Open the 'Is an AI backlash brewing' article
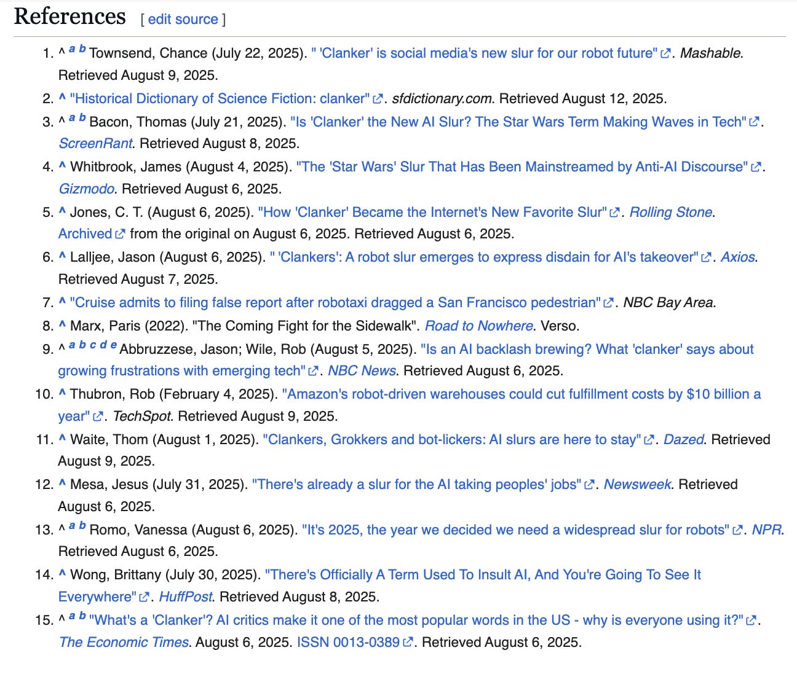Screen dimensions: 797x677 coord(406,359)
